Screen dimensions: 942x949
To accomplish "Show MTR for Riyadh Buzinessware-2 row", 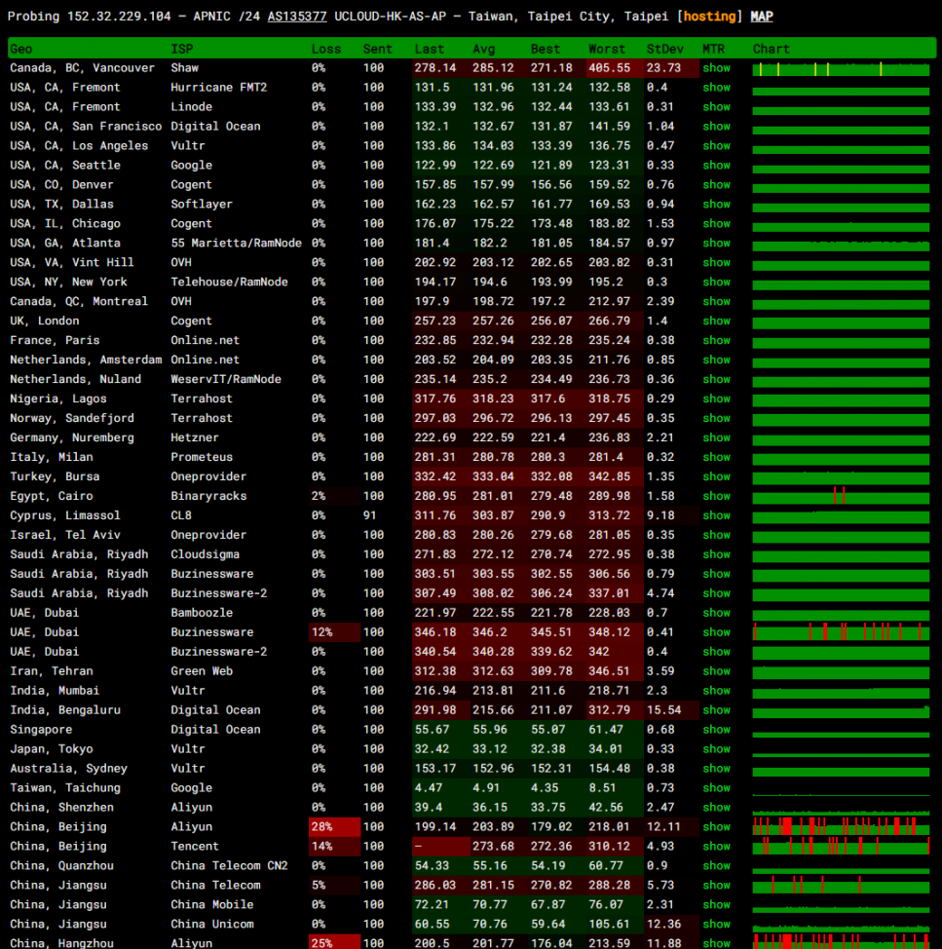I will point(716,593).
